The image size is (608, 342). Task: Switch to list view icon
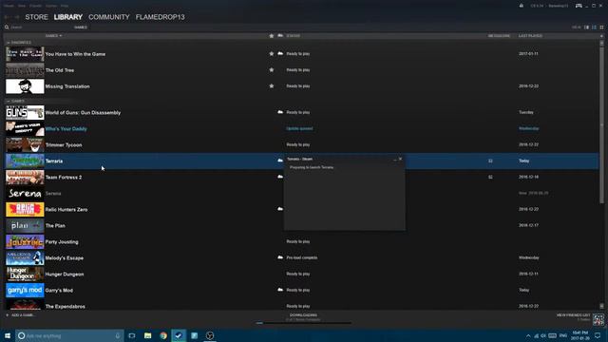coord(594,28)
